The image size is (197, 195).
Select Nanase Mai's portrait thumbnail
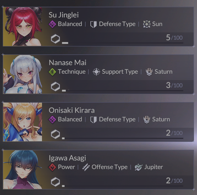pos(23,74)
